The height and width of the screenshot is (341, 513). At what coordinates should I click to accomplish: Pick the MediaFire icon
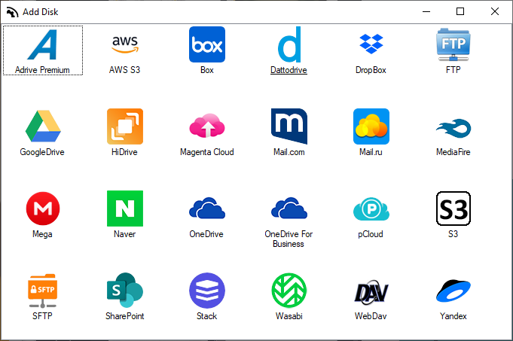coord(453,127)
